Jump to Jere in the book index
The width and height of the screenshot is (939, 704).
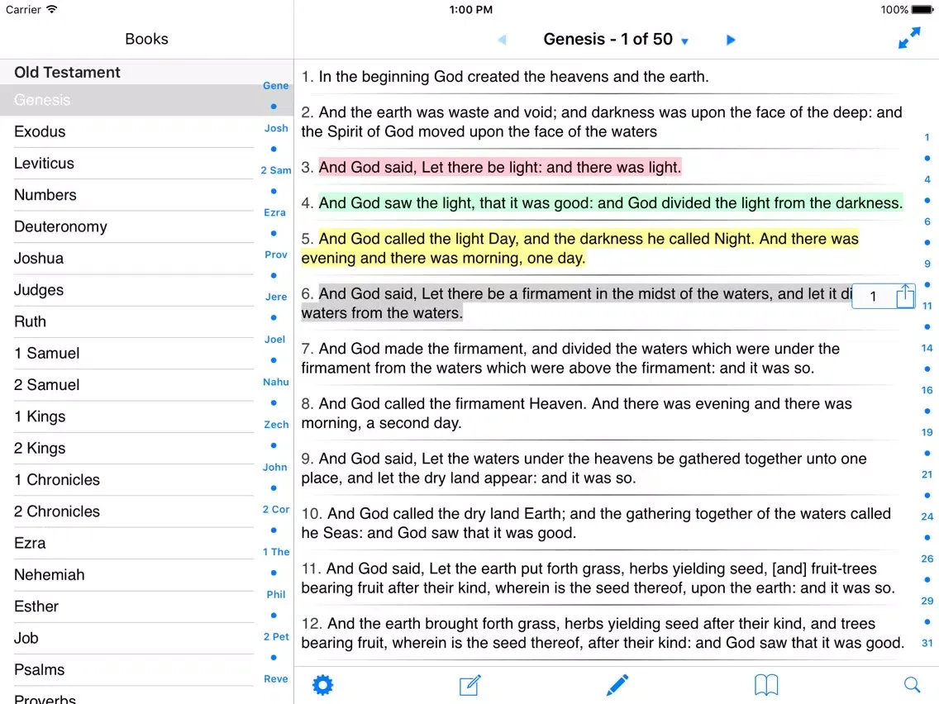(x=276, y=297)
